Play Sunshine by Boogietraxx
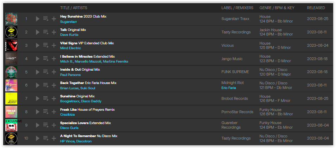Image resolution: width=336 pixels, height=148 pixels. point(38,98)
